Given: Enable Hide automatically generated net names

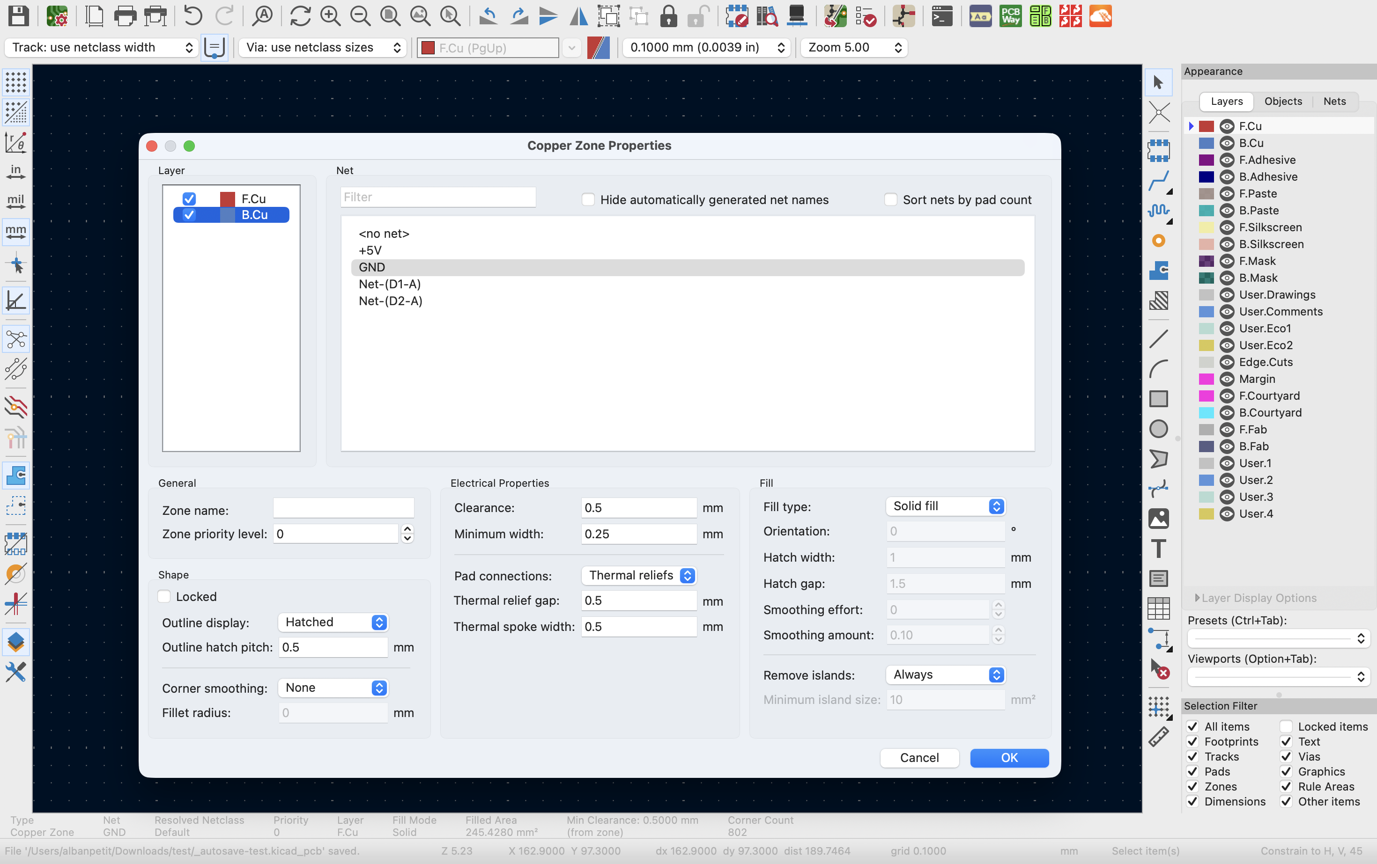Looking at the screenshot, I should (588, 199).
